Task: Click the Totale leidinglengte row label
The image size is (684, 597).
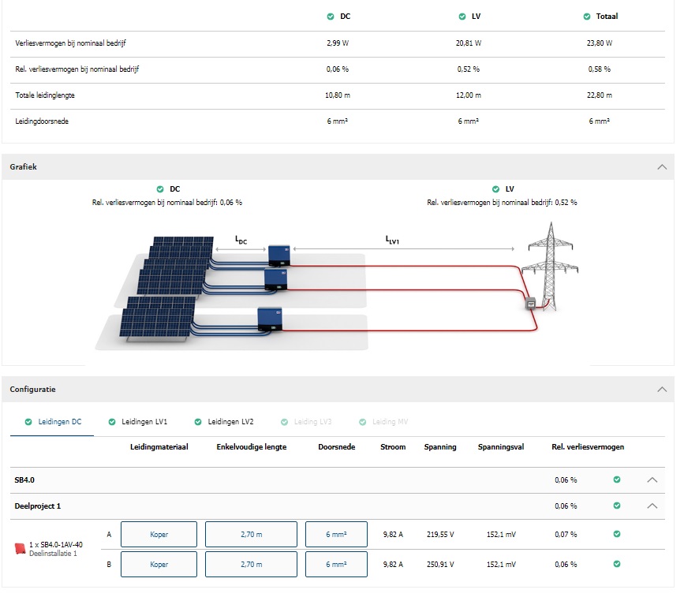Action: point(45,95)
